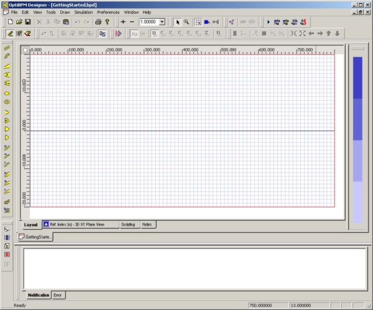This screenshot has width=373, height=310.
Task: Switch to the Error tab
Action: pos(58,295)
